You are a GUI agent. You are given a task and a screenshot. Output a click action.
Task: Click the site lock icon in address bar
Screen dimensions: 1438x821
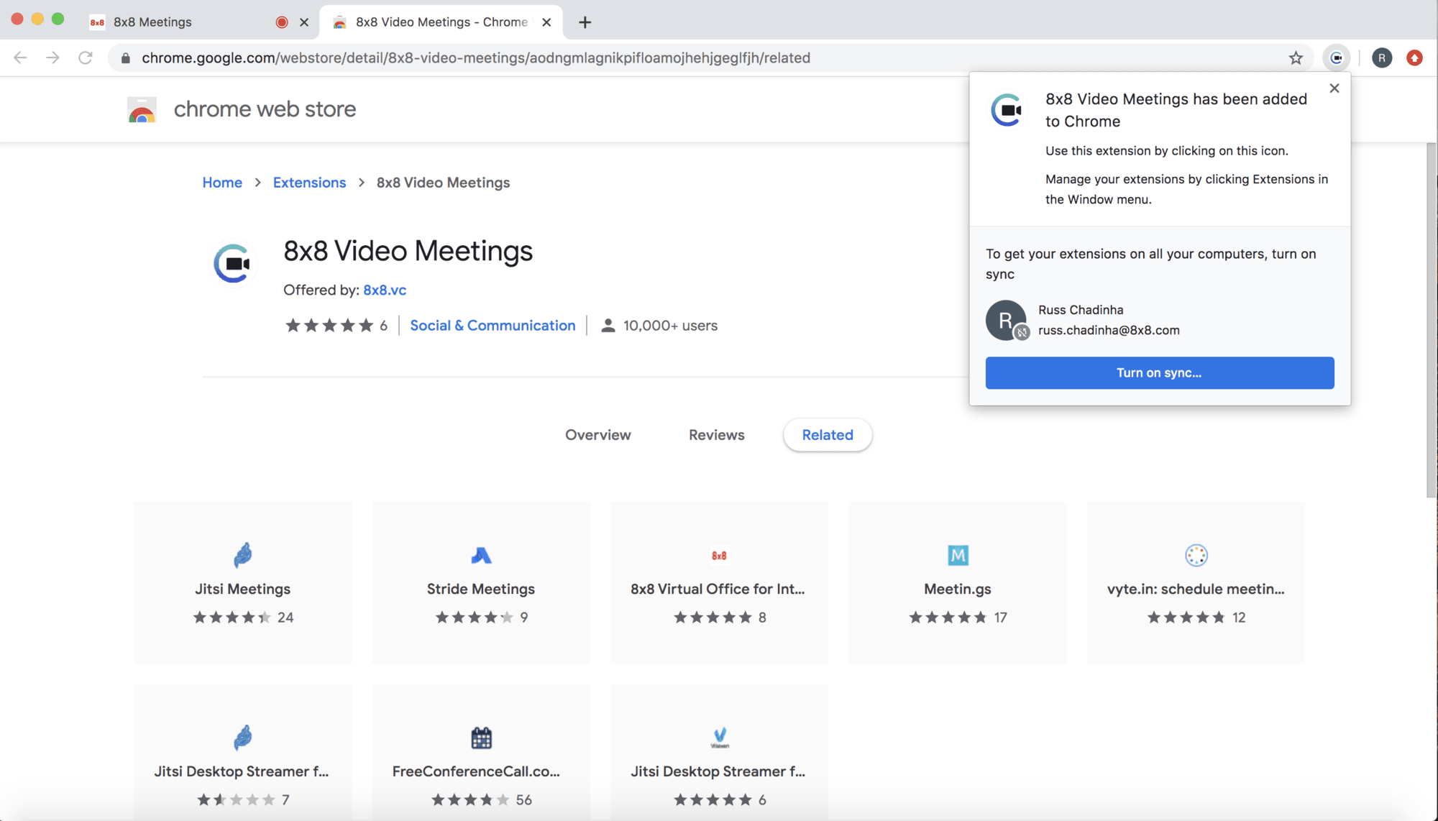pyautogui.click(x=126, y=58)
